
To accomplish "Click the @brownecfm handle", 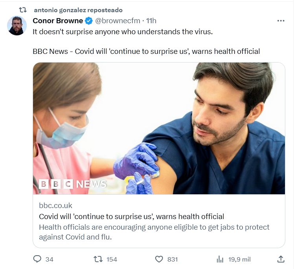I will [118, 21].
